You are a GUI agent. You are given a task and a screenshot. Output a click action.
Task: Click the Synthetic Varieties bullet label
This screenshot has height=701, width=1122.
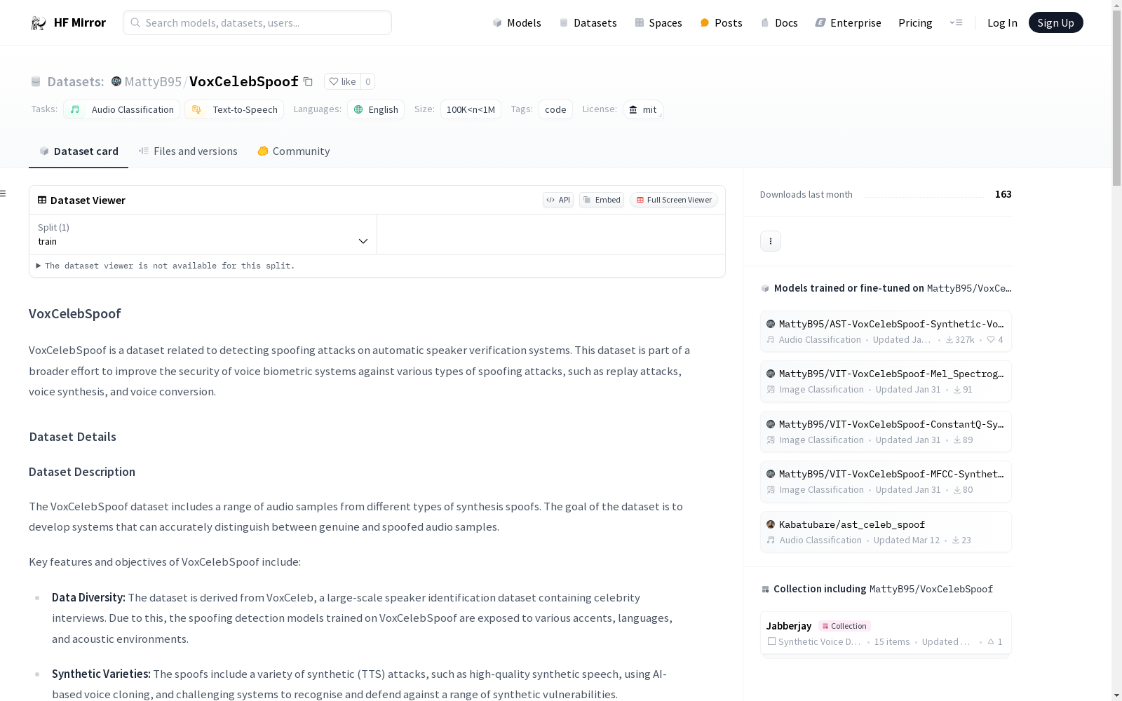coord(101,674)
